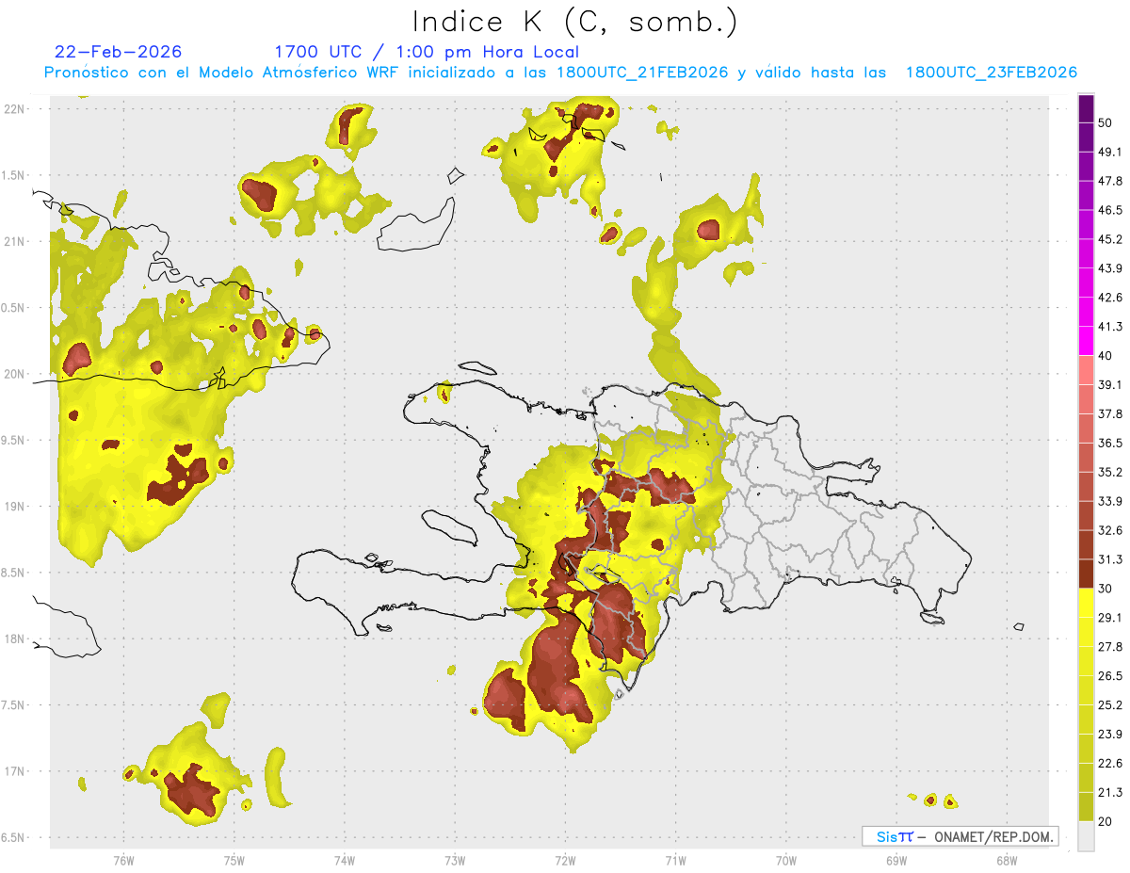Click the colorbar value label 39.1

1110,384
